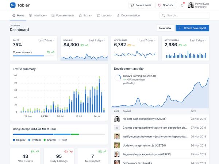The image size is (219, 164).
Task: Click the Daily Earnings -2% down arrow
Action: coord(71,152)
